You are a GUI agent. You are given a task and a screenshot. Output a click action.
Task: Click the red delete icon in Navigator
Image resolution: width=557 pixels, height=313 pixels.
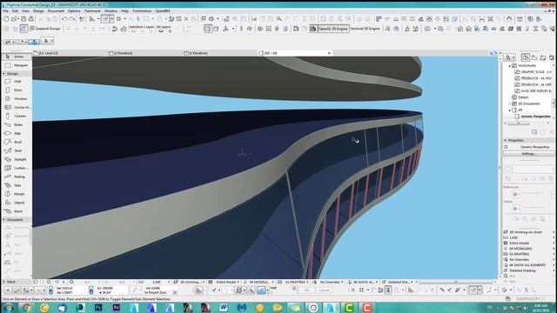[x=552, y=132]
